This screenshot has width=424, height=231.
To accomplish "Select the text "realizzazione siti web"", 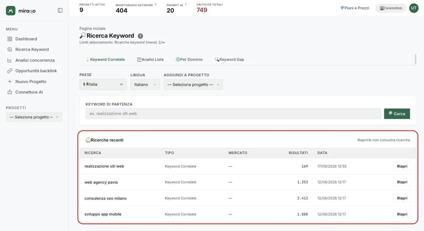I will point(104,166).
